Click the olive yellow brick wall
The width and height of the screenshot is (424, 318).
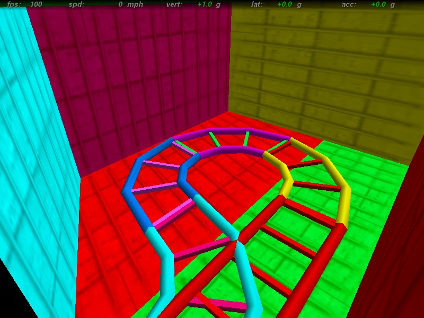(x=318, y=69)
